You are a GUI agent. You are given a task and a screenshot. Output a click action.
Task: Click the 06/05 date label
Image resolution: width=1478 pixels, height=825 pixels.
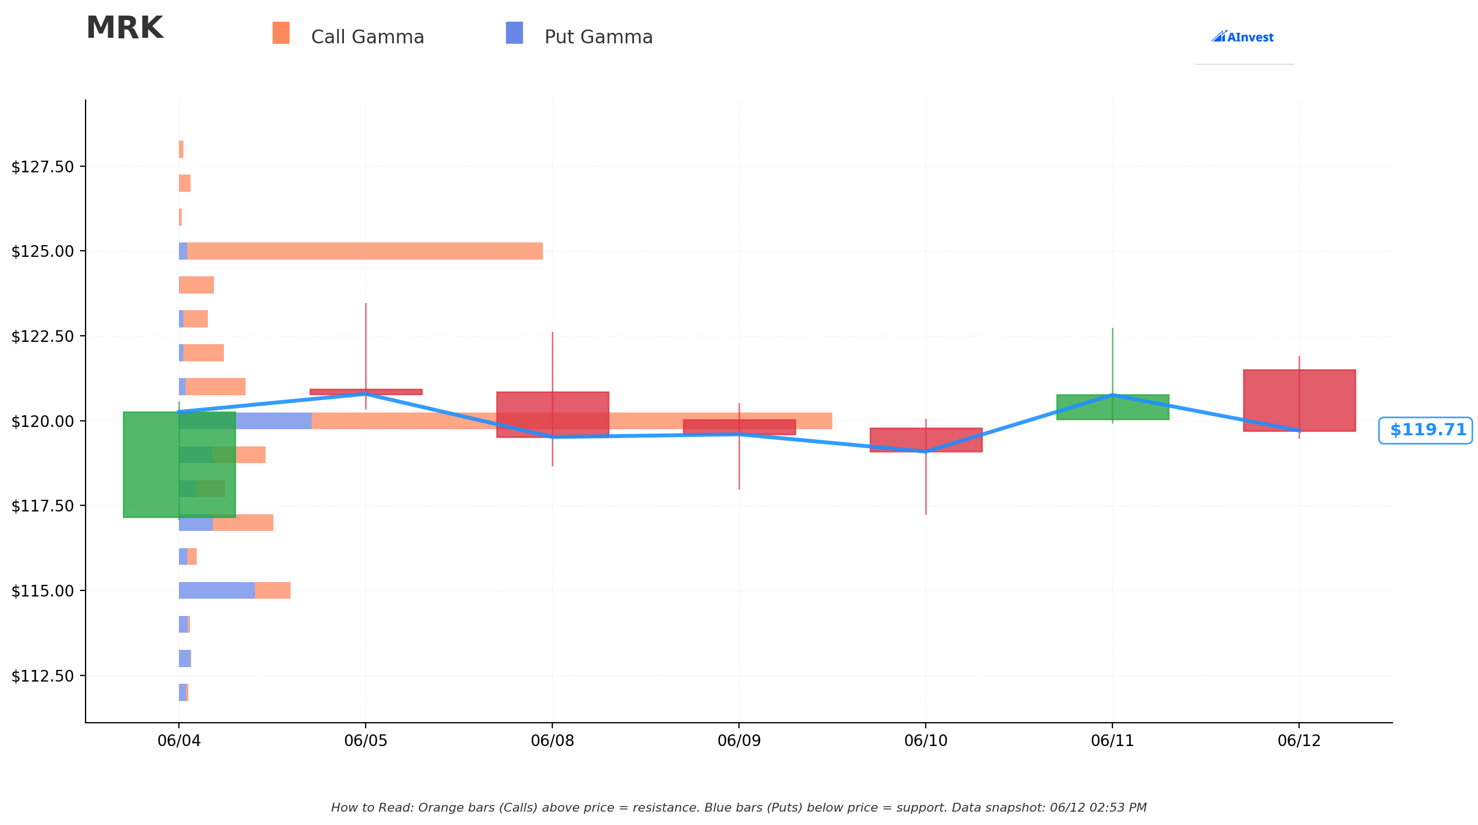click(x=366, y=740)
